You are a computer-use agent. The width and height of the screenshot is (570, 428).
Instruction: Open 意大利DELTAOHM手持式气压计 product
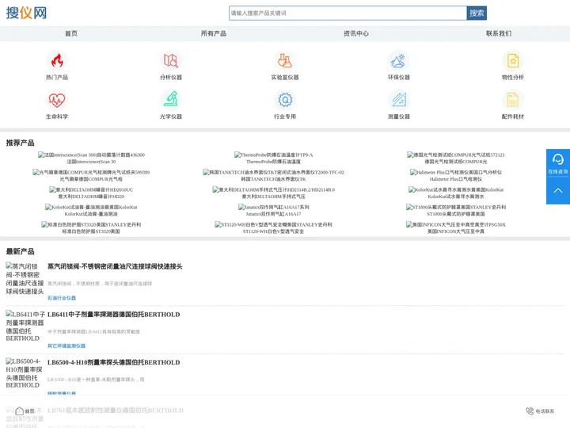pos(273,193)
